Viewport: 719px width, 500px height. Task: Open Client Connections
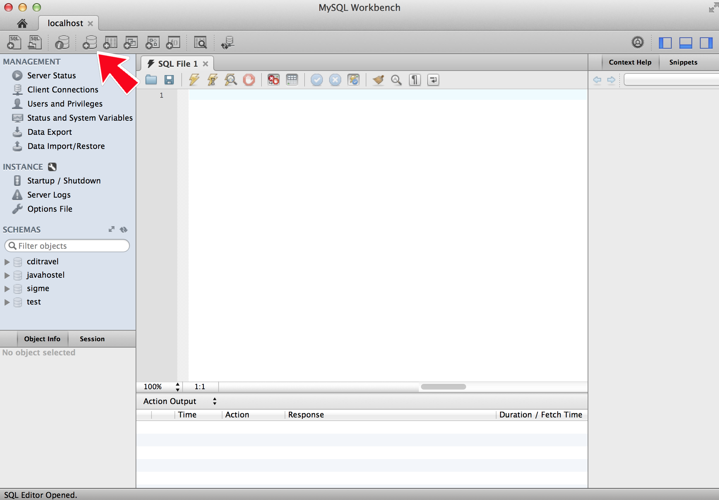pyautogui.click(x=63, y=90)
